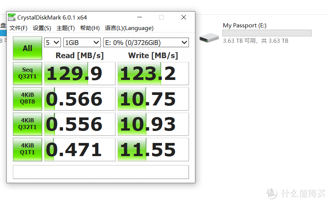Select Seq write result 123.2

(153, 74)
